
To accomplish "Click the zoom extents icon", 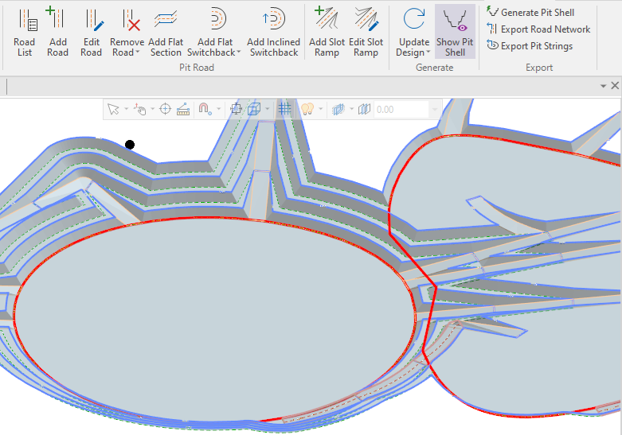I will point(236,109).
